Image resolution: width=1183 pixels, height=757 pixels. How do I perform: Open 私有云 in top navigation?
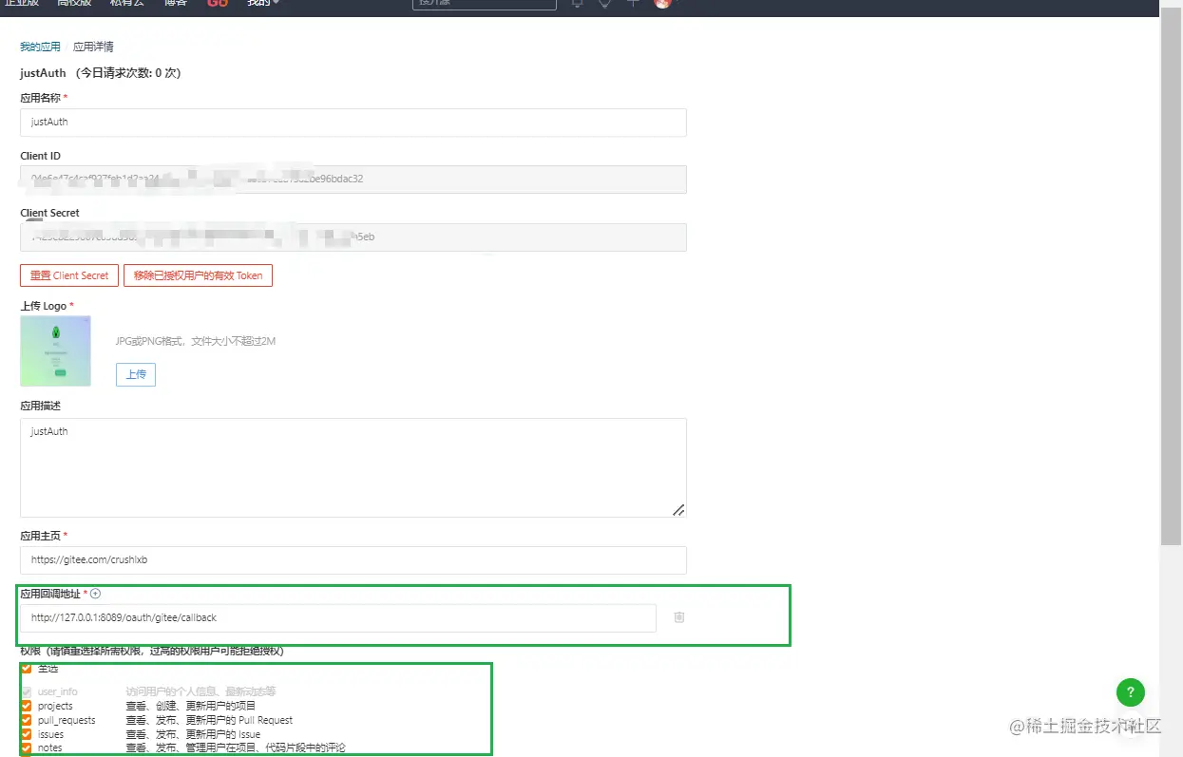tap(126, 3)
